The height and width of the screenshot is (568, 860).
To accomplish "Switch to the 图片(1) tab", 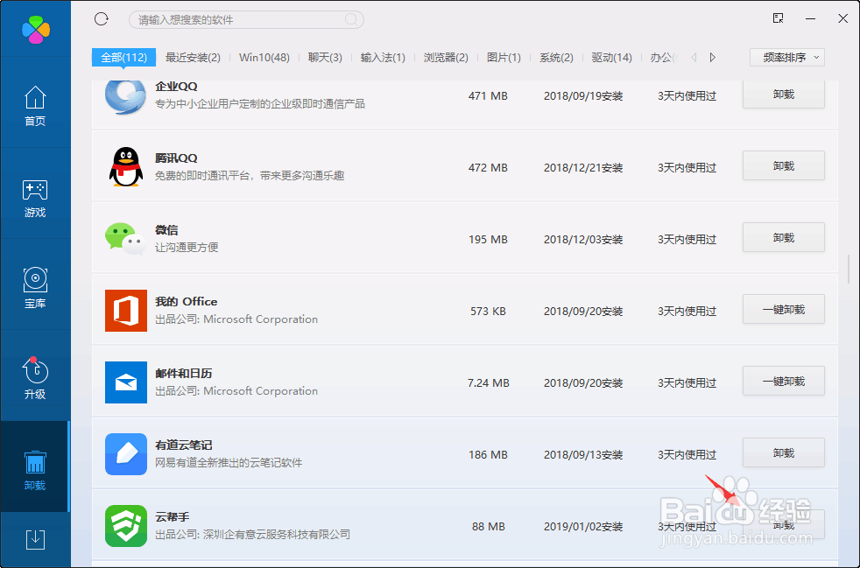I will 504,57.
